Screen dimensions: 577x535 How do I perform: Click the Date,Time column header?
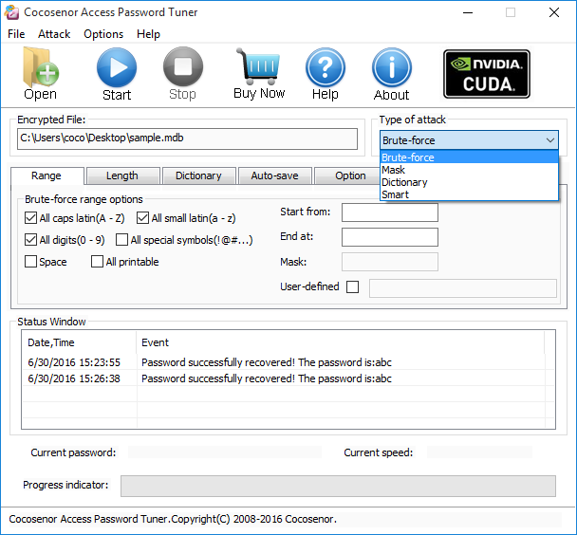point(79,342)
